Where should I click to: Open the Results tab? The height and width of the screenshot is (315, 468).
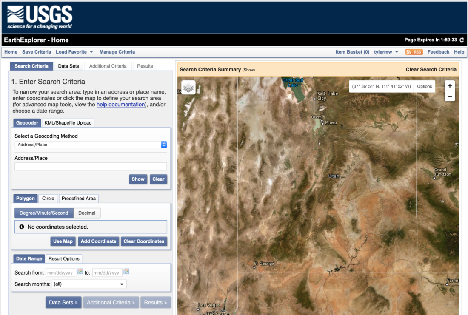click(145, 66)
